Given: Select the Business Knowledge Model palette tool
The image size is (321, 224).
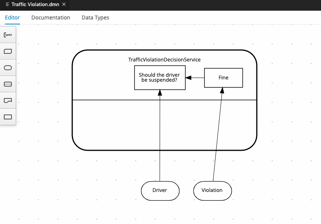Looking at the screenshot, I should (x=8, y=52).
